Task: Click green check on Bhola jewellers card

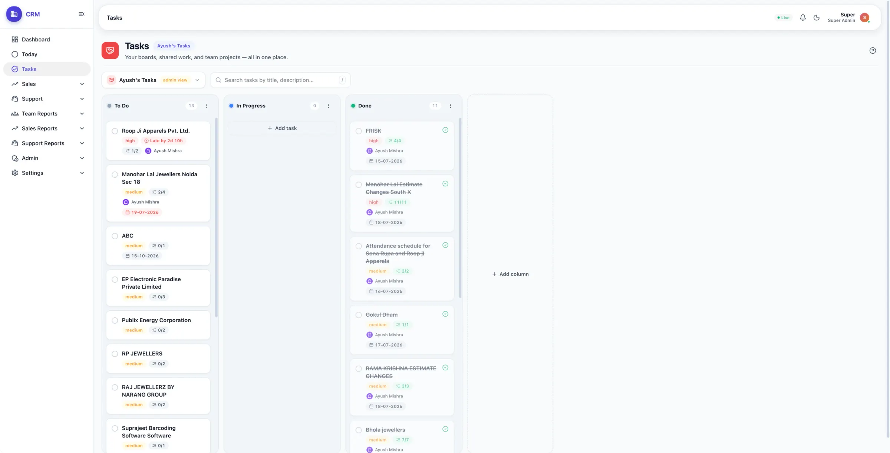Action: point(445,429)
